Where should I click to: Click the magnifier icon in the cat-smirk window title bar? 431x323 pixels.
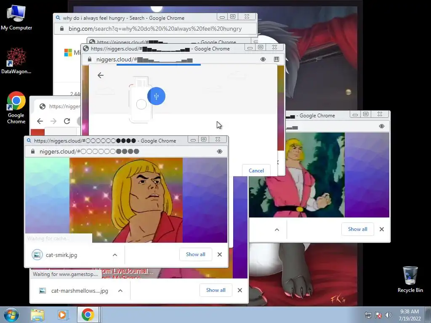click(x=29, y=140)
